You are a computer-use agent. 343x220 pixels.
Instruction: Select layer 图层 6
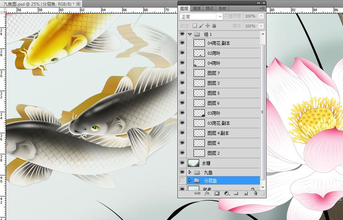click(x=224, y=103)
